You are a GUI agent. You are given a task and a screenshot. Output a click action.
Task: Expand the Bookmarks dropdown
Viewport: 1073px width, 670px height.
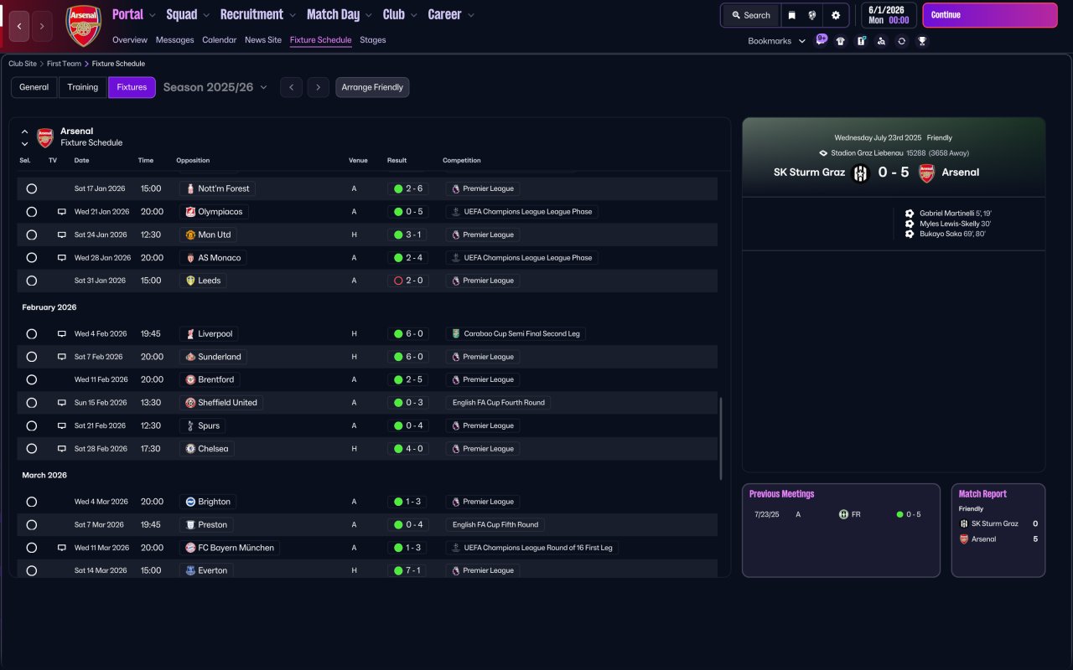pyautogui.click(x=776, y=41)
